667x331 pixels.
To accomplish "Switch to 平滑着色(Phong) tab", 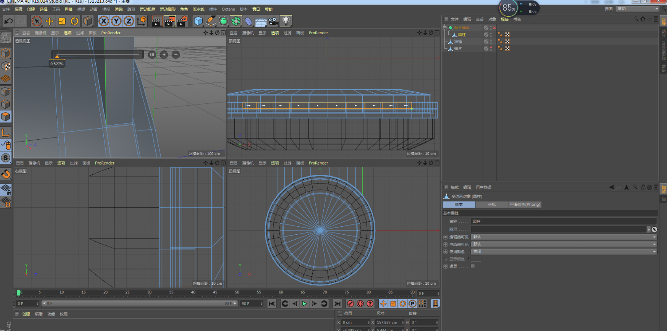I will 525,205.
